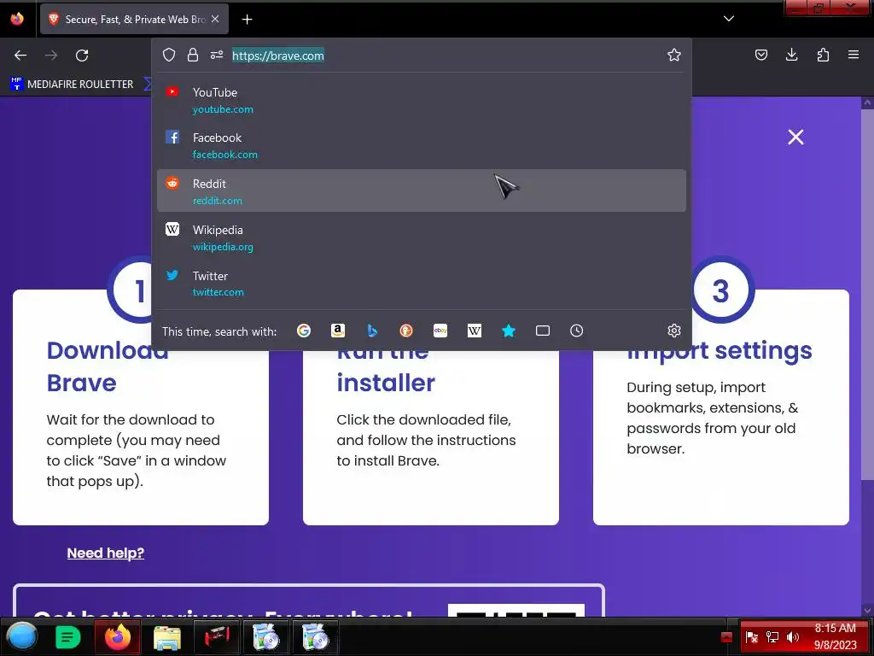Click the Need help? link

[x=105, y=553]
